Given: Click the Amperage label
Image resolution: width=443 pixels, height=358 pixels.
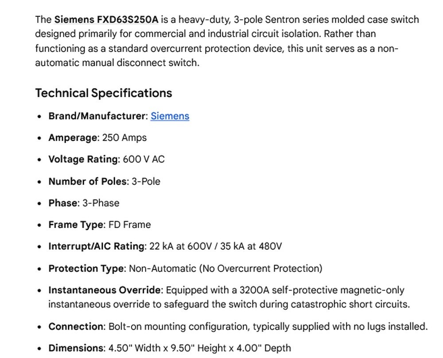Looking at the screenshot, I should [73, 138].
